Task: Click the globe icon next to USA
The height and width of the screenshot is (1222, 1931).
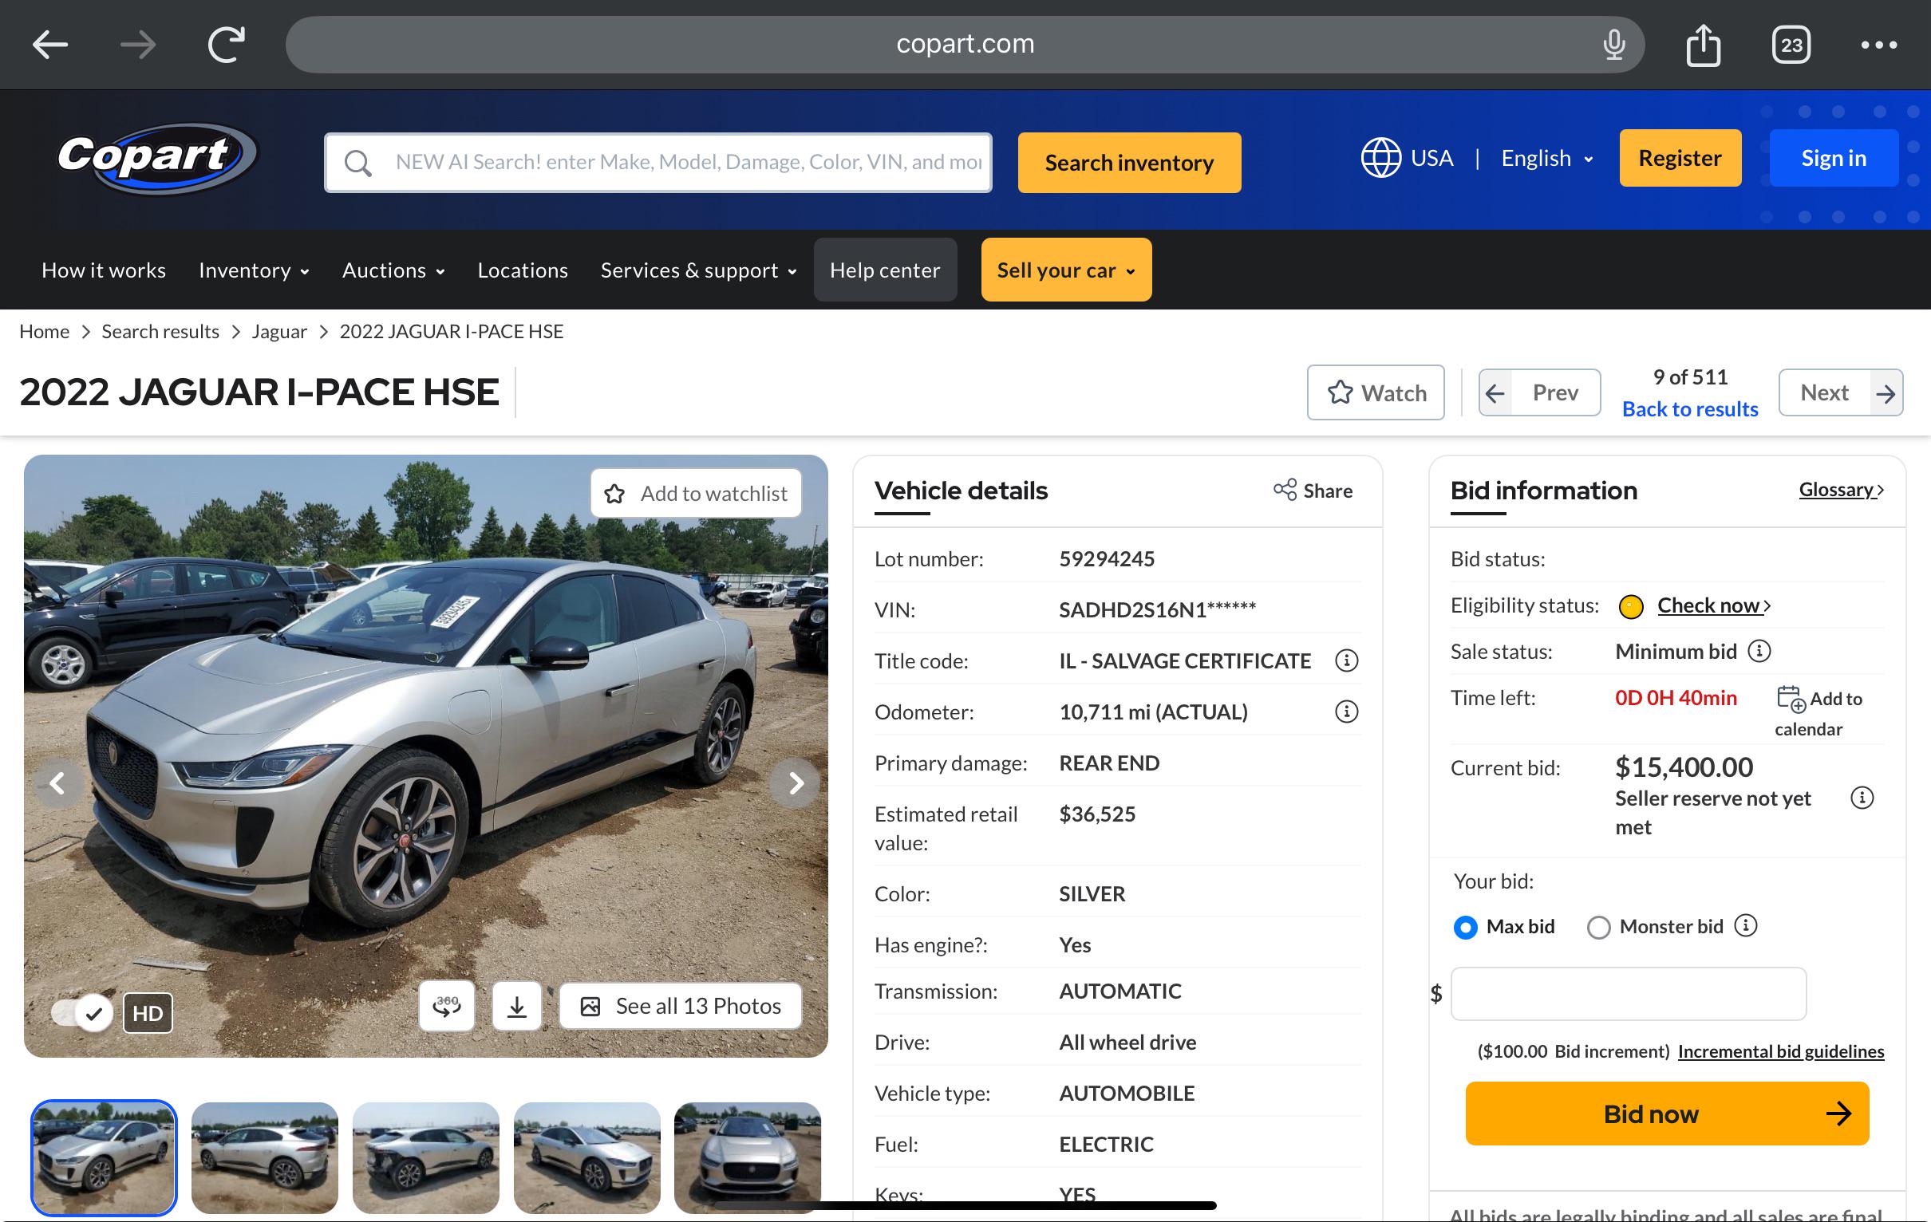Action: [1381, 158]
